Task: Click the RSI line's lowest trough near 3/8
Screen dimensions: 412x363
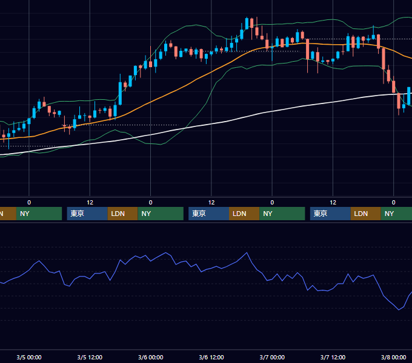Action: coord(399,310)
